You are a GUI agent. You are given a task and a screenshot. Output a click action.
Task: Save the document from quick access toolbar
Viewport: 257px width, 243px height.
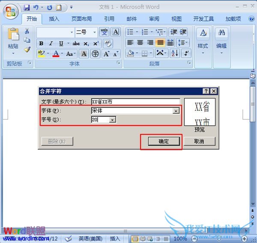[x=27, y=8]
